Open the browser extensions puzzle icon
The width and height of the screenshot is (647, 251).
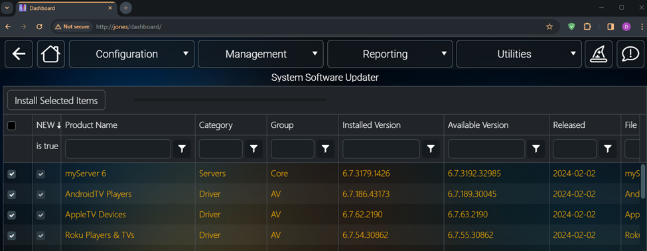coord(587,26)
